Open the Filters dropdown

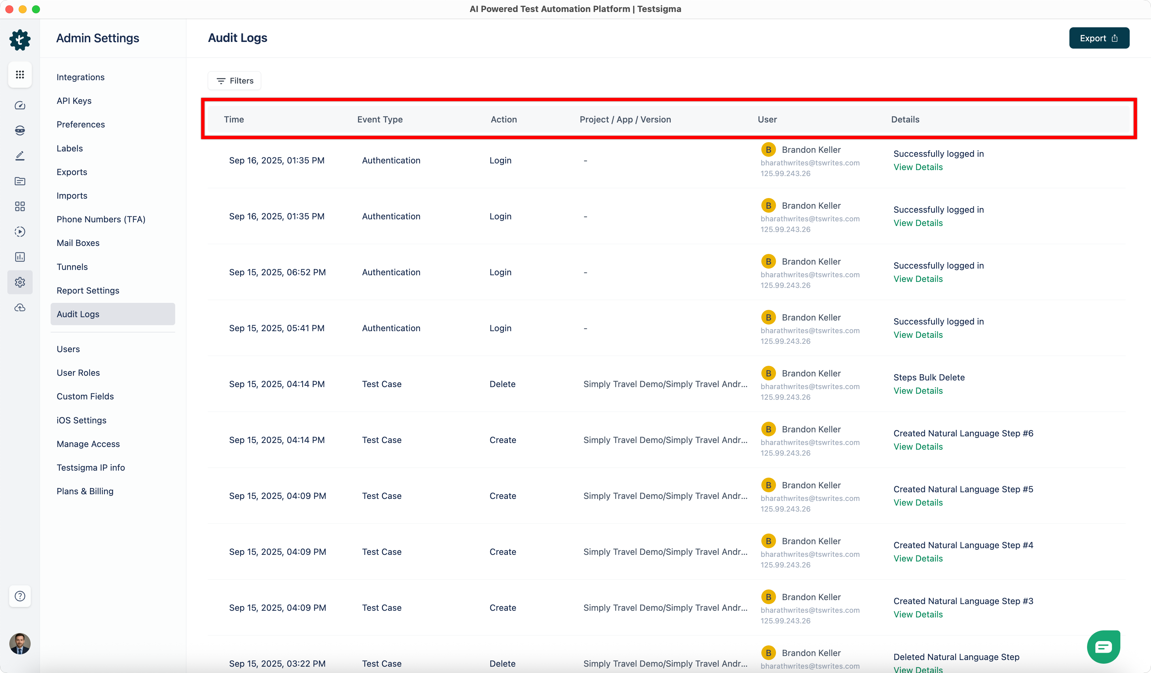[234, 81]
